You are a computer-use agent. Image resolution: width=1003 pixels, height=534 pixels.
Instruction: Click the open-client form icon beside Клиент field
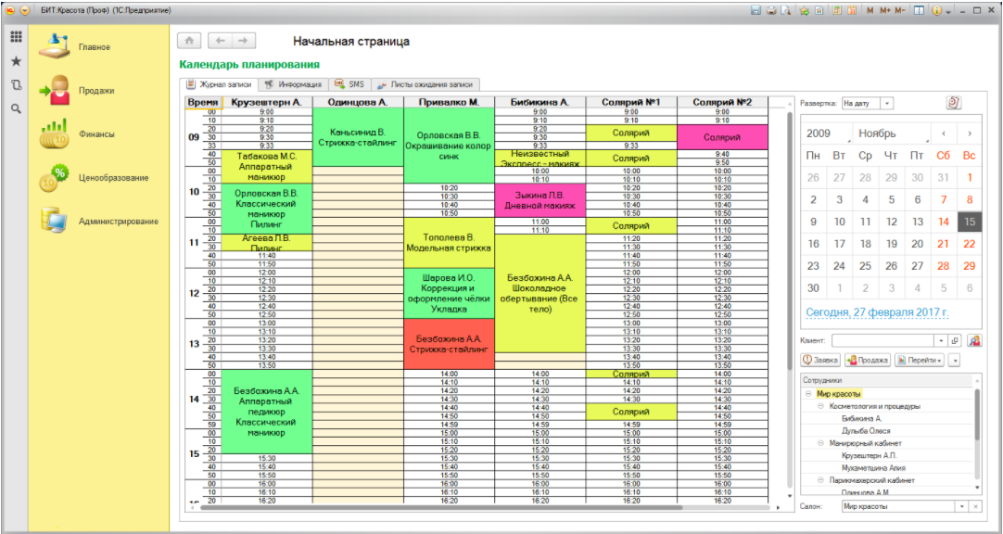click(x=955, y=341)
